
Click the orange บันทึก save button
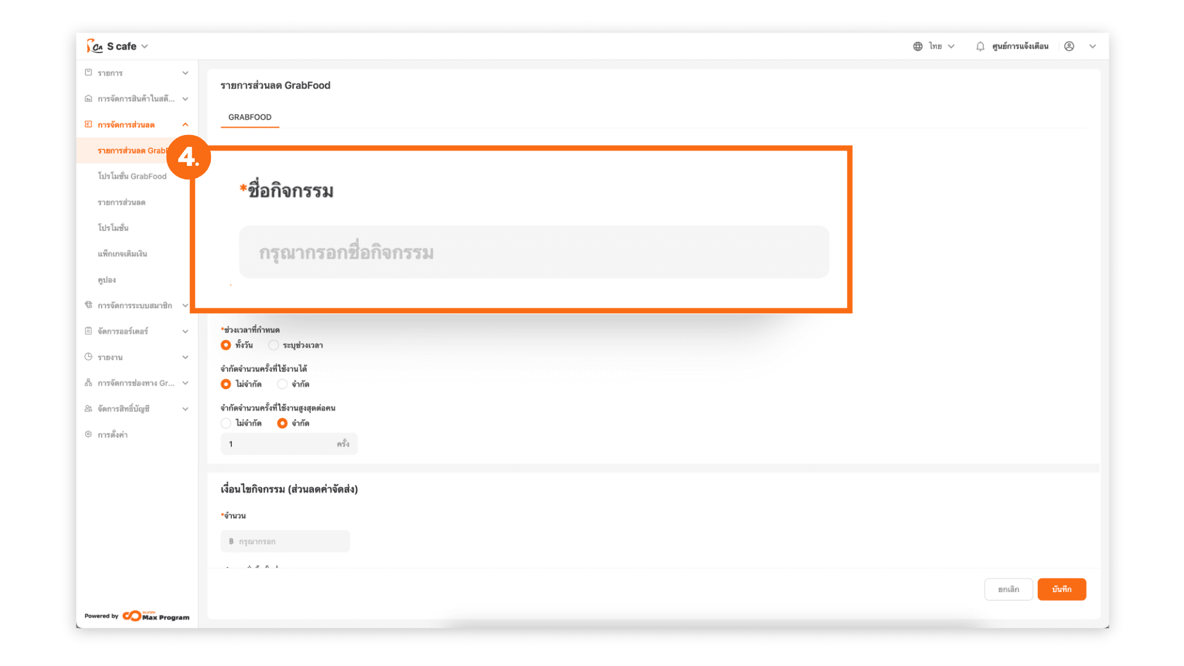pos(1061,590)
